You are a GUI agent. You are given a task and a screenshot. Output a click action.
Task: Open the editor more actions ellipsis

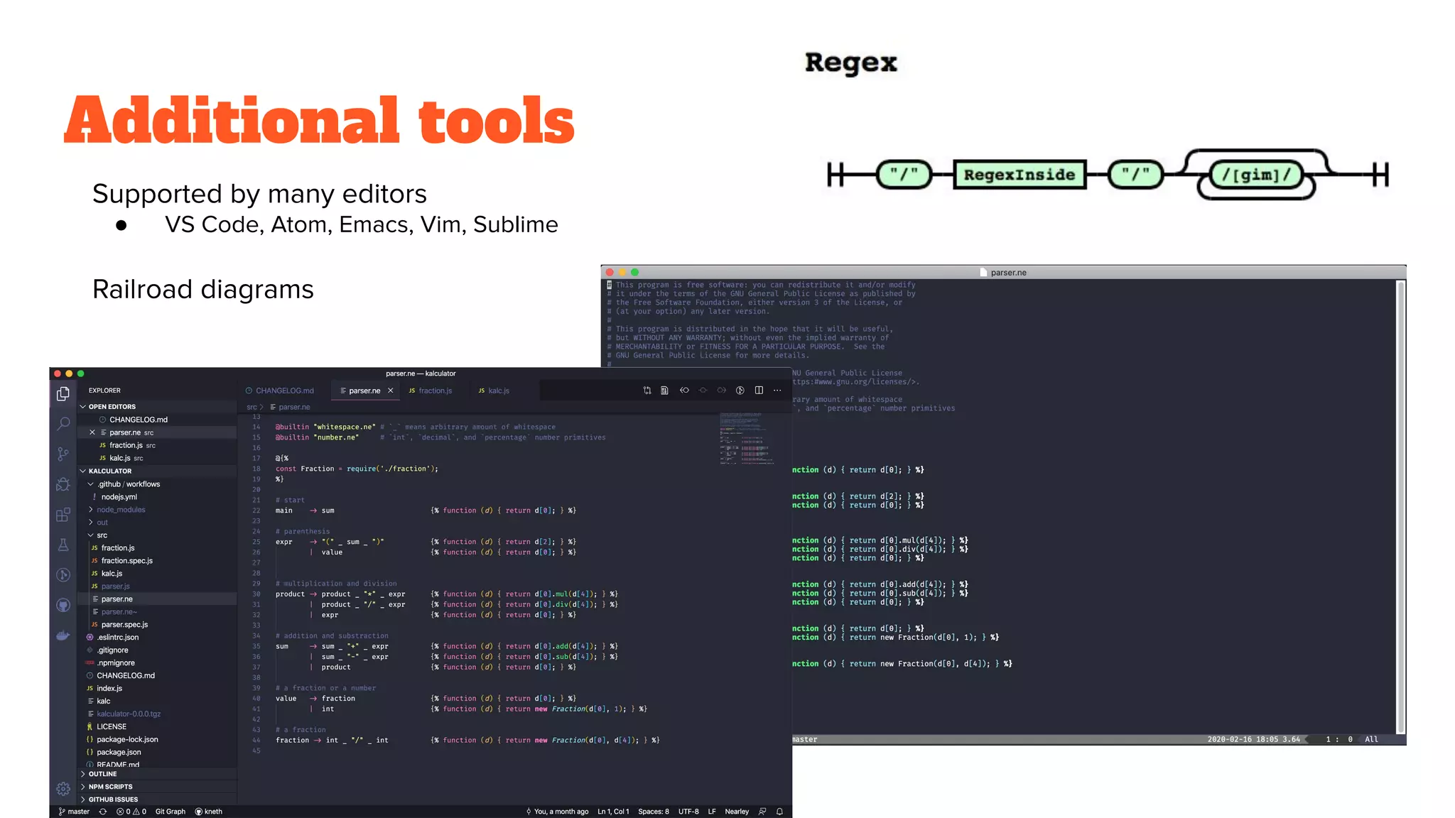click(x=777, y=391)
